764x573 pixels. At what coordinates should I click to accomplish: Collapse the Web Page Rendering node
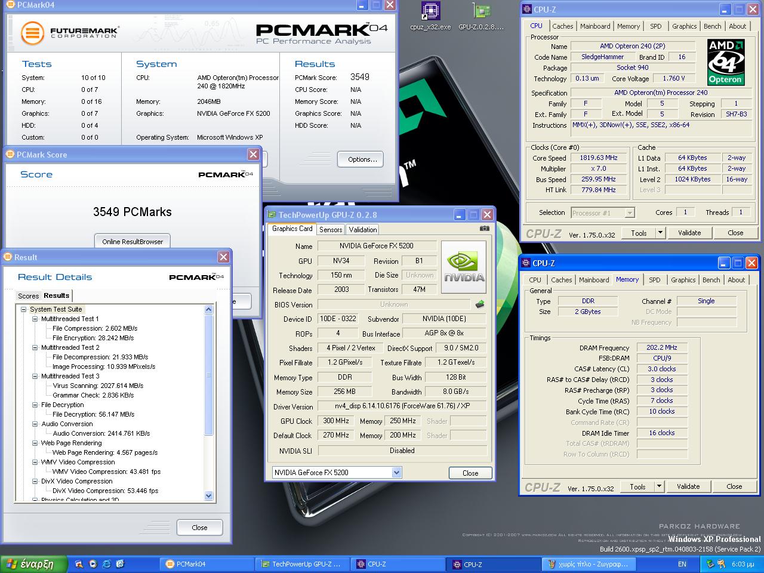(35, 443)
